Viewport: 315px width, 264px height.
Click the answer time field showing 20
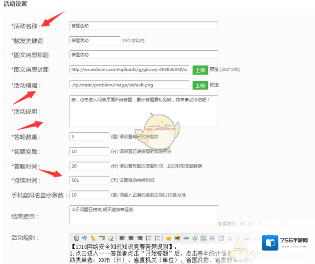pos(89,166)
